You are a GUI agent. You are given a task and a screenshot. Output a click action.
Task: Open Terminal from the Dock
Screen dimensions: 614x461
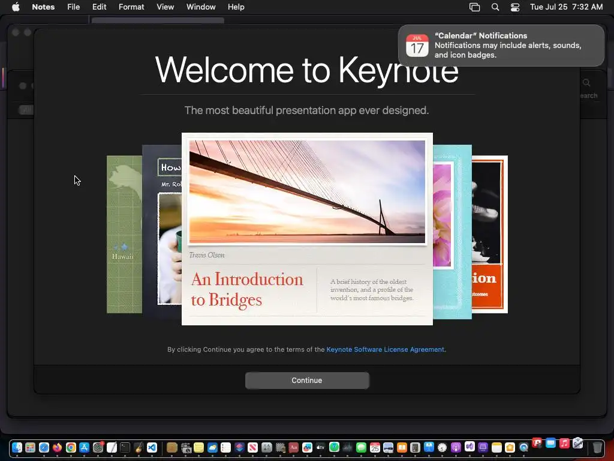pyautogui.click(x=125, y=447)
